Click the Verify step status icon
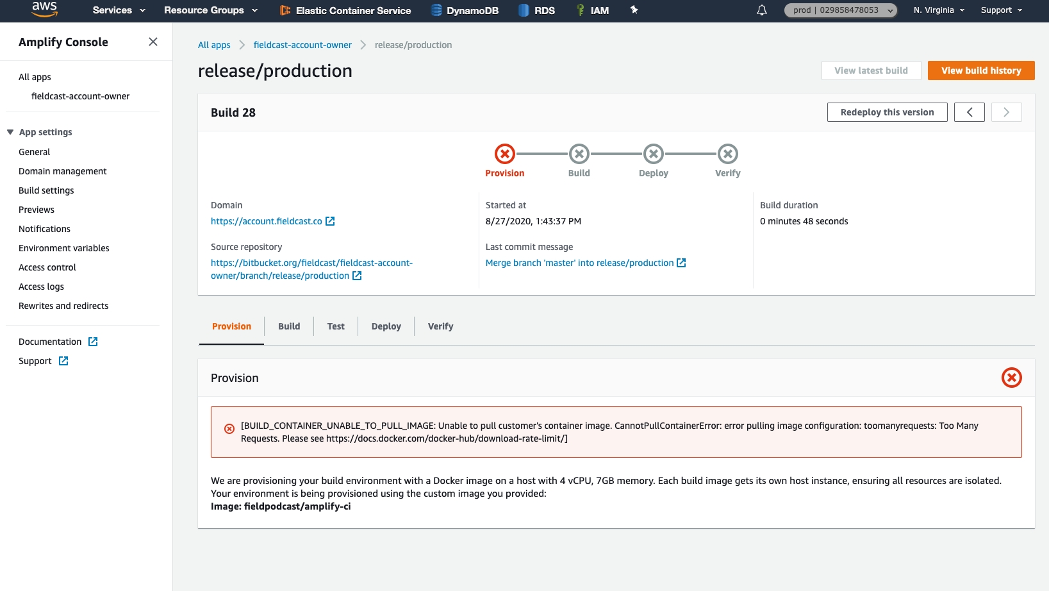The image size is (1049, 591). point(728,154)
